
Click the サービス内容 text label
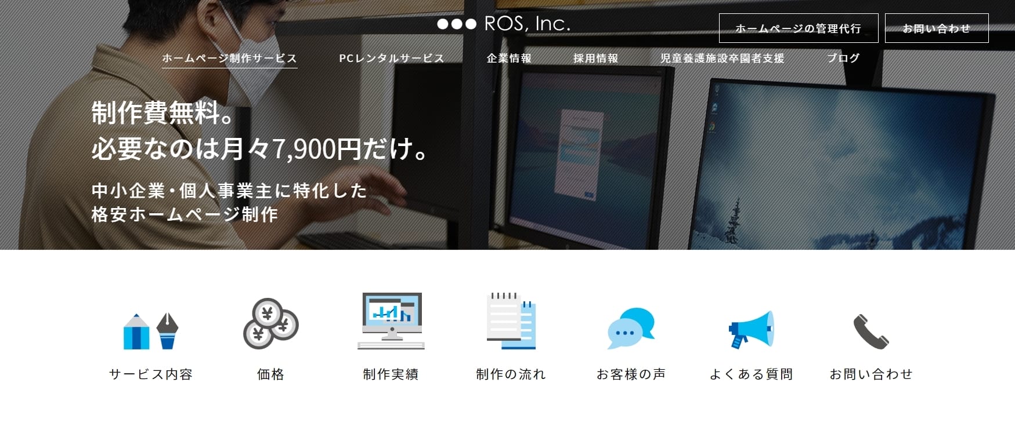click(x=150, y=374)
